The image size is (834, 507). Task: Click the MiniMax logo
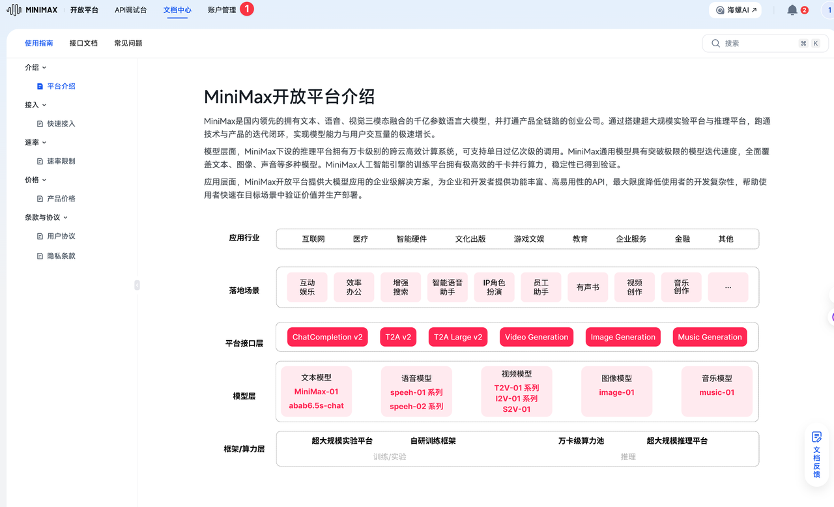(33, 10)
